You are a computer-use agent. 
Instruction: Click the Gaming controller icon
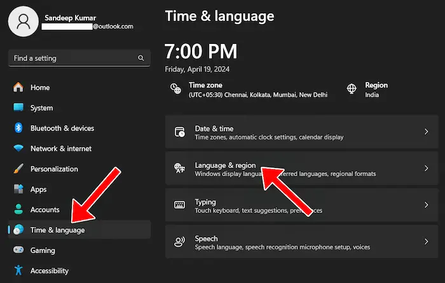18,250
